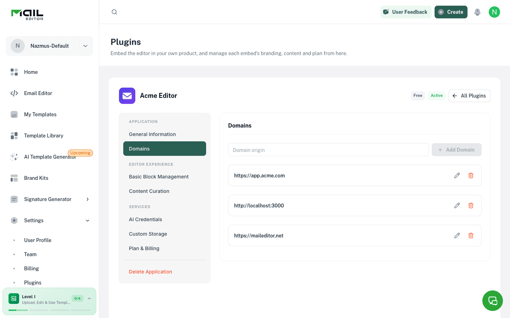Click the Create button
The image size is (510, 318).
point(451,12)
